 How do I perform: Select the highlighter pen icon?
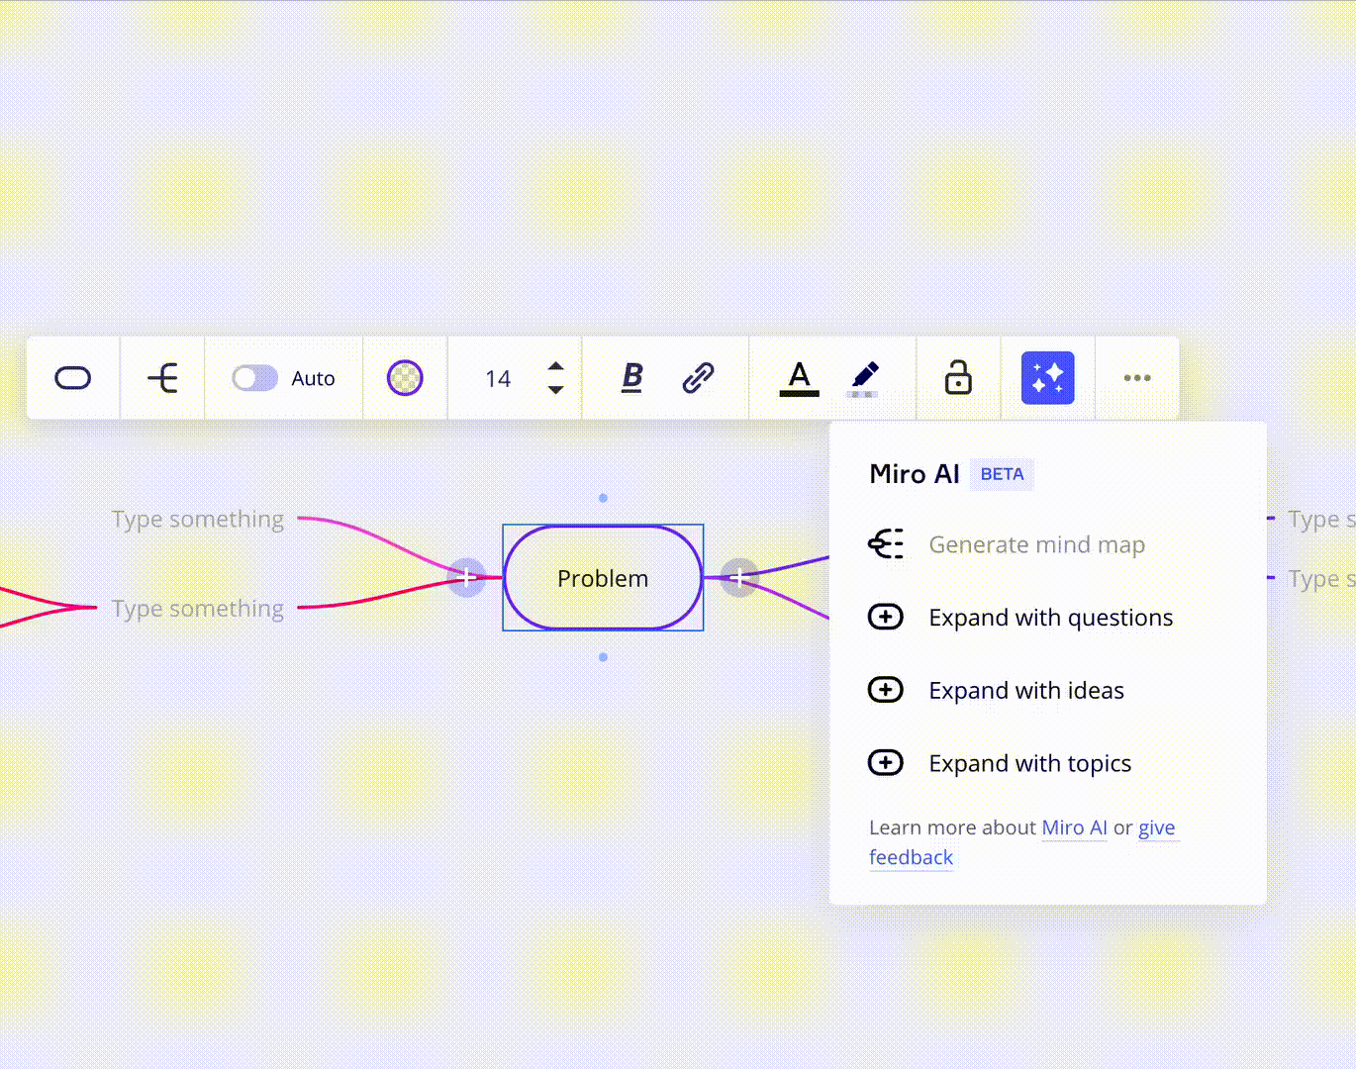863,378
